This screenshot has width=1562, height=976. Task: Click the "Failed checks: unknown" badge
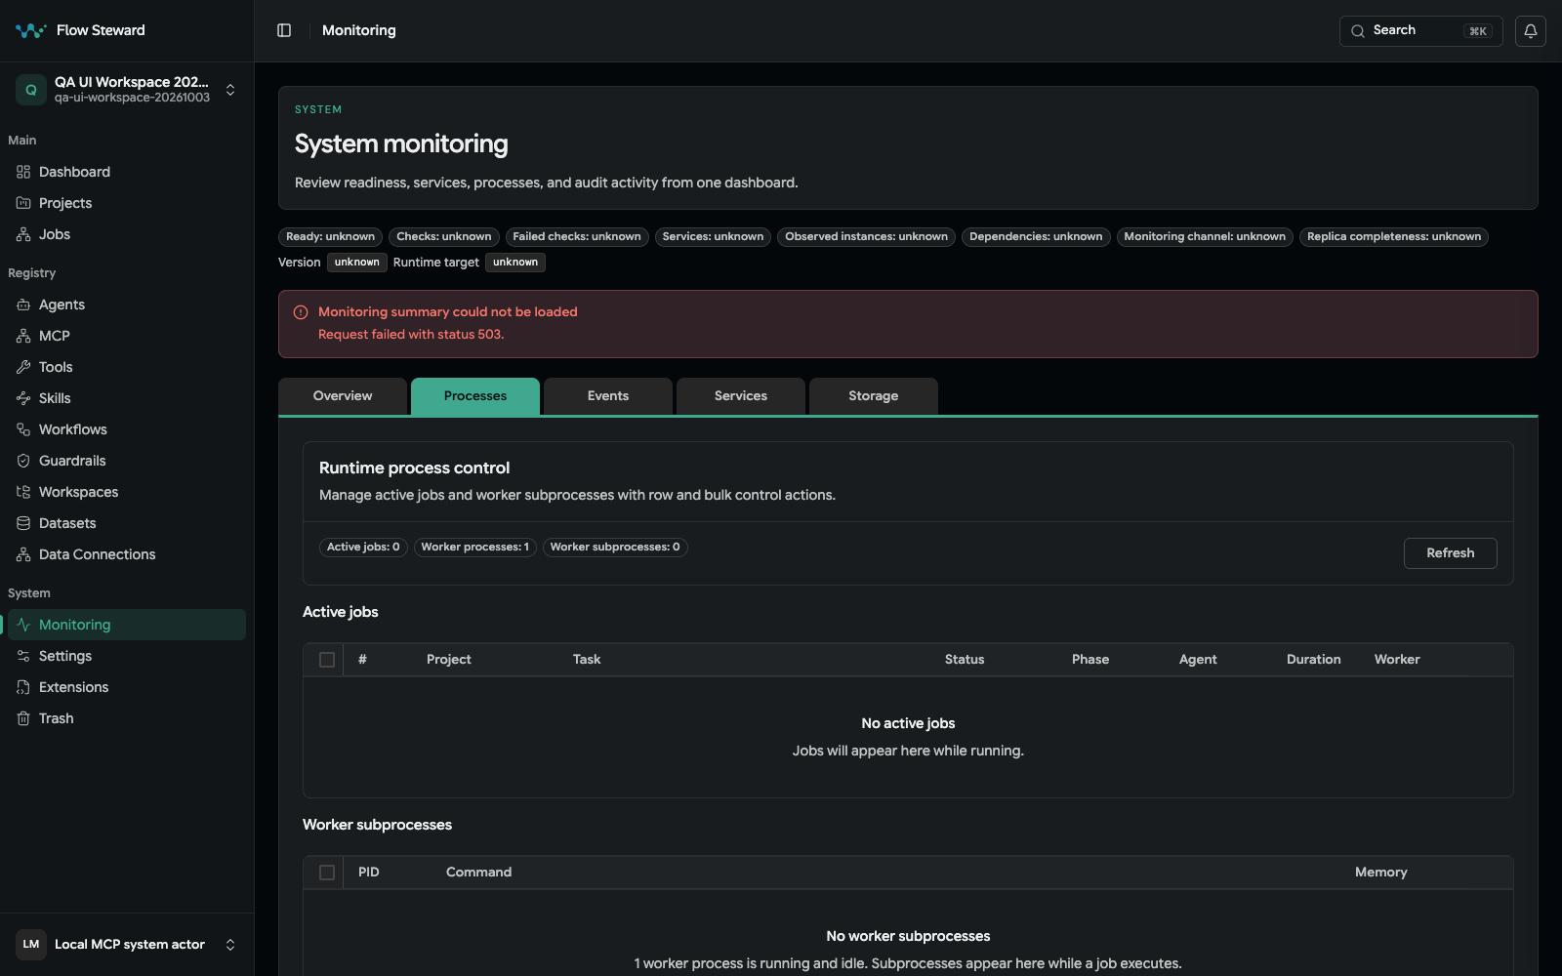577,237
